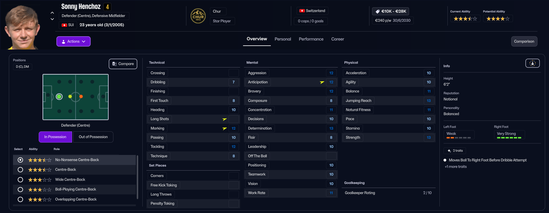
Task: Click the Comparison button
Action: (x=524, y=42)
